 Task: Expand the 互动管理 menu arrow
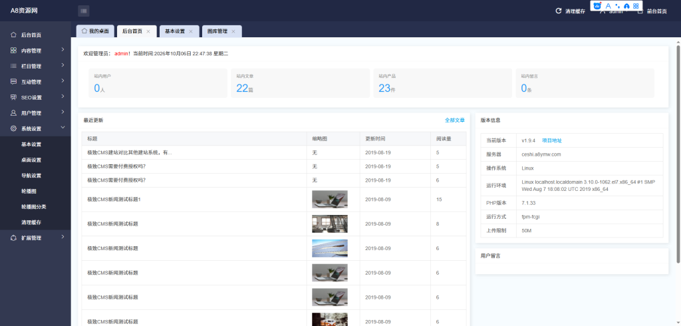coord(63,81)
